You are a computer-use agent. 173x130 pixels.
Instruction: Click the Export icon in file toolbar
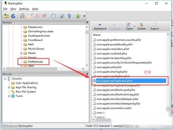[155, 26]
